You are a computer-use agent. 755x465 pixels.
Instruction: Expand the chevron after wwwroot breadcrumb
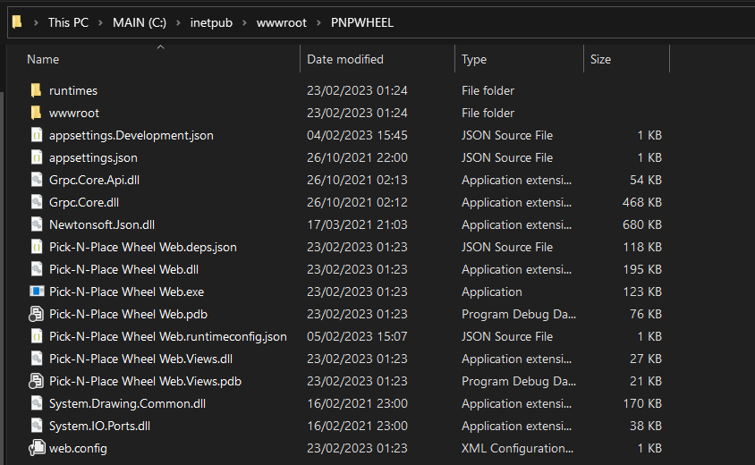coord(318,22)
